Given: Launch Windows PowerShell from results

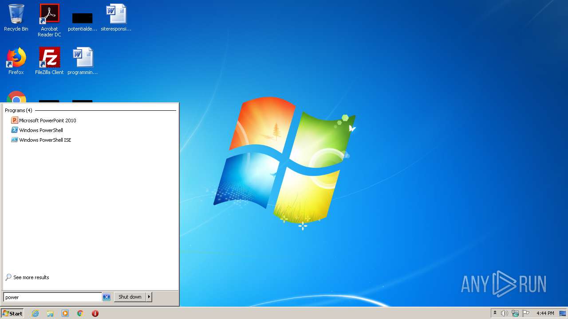Looking at the screenshot, I should [37, 130].
